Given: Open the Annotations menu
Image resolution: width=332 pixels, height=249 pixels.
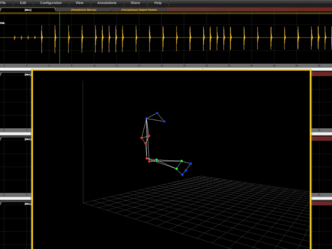Looking at the screenshot, I should 107,3.
